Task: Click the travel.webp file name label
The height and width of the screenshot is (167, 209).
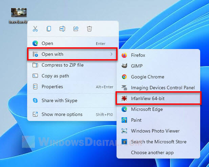Action: pos(18,22)
